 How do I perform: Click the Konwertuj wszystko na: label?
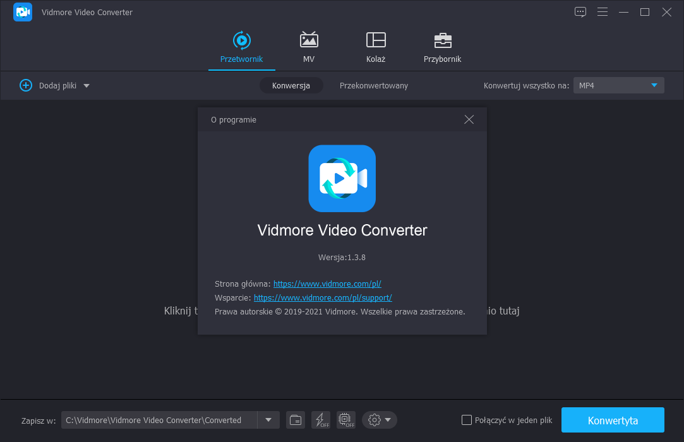tap(526, 85)
